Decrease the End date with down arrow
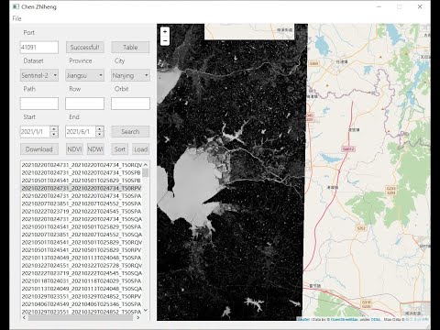This screenshot has width=440, height=330. coord(100,135)
